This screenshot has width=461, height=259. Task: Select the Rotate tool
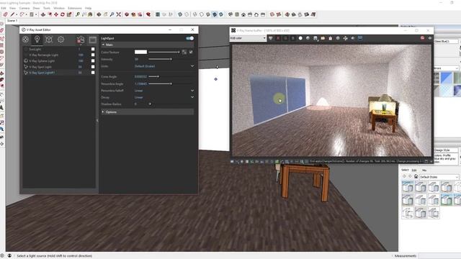coord(63,14)
